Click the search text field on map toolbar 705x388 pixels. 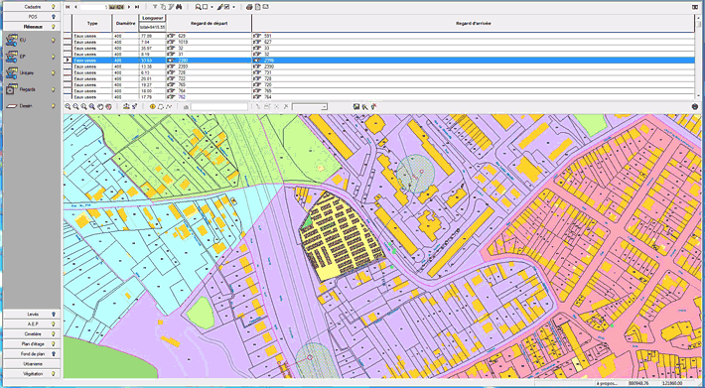coord(219,107)
